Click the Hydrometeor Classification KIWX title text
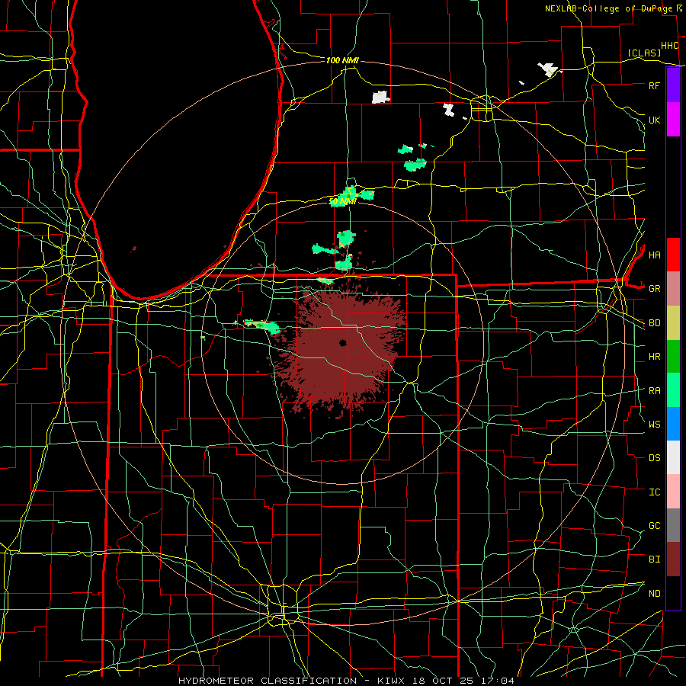The image size is (686, 686). point(346,681)
